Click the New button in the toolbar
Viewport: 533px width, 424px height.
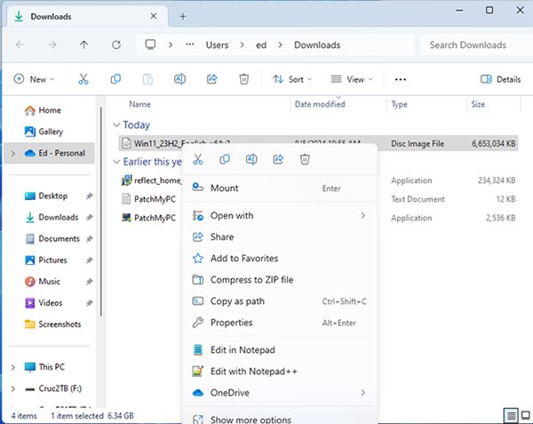(34, 79)
